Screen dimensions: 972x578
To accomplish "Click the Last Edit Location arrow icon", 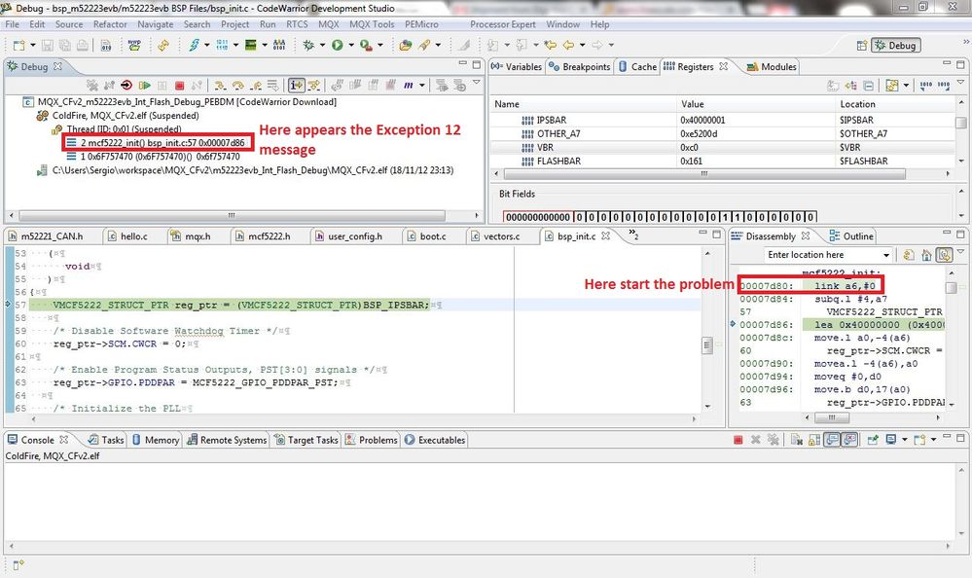I will pyautogui.click(x=550, y=45).
